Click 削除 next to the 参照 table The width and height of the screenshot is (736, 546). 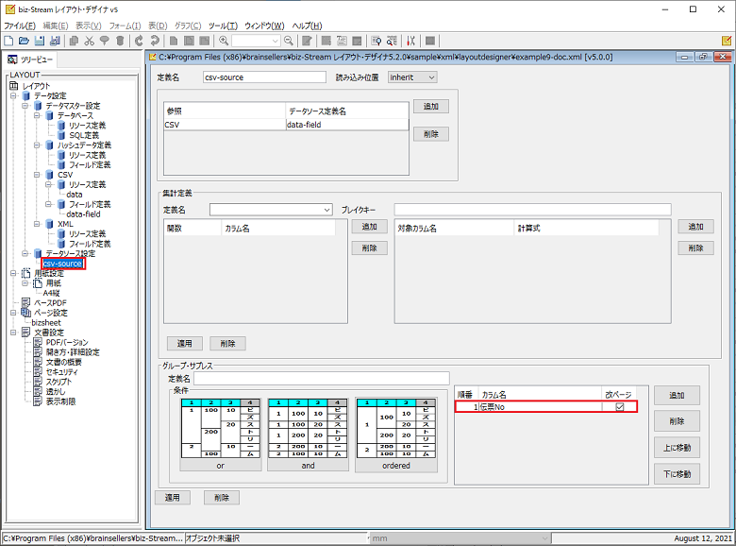click(x=431, y=134)
